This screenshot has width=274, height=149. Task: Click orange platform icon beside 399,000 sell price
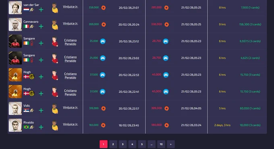166,108
